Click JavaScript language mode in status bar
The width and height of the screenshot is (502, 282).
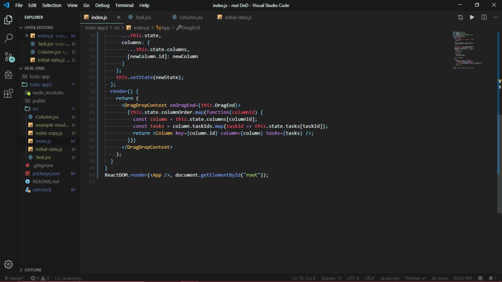pos(390,278)
